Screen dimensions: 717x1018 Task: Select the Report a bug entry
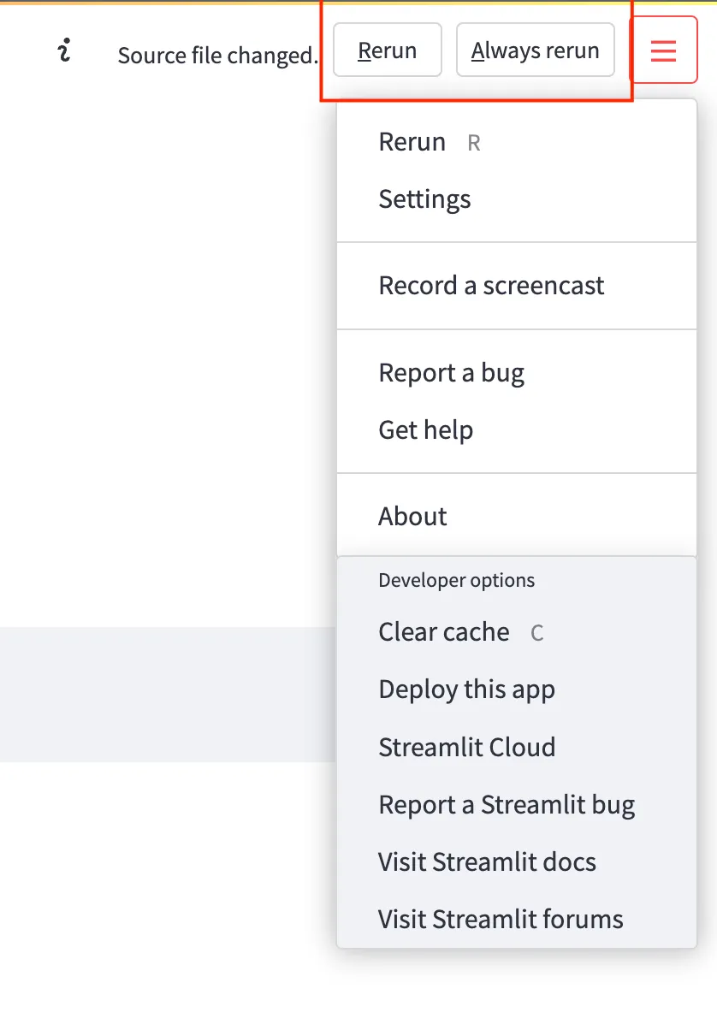point(451,373)
